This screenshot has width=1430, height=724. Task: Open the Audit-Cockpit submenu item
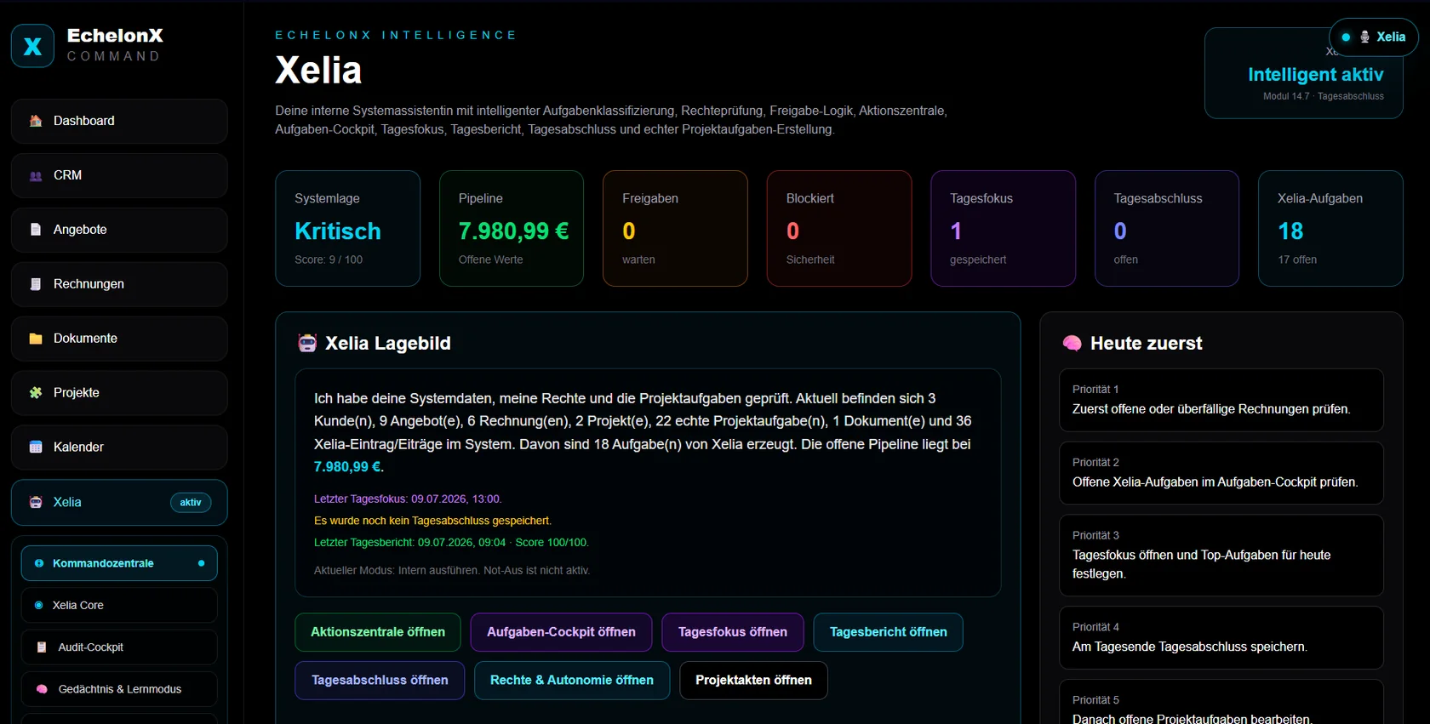[x=119, y=647]
